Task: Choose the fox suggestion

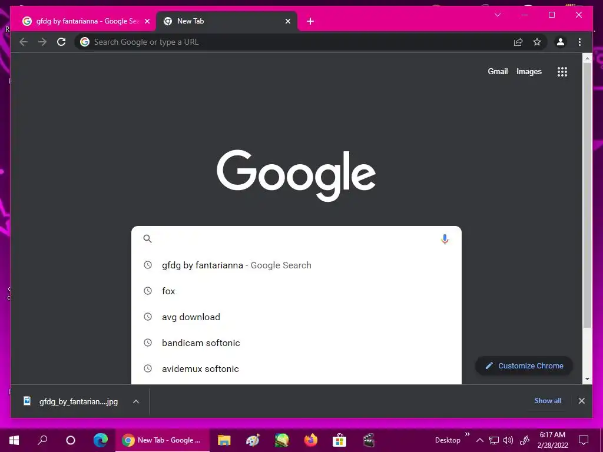Action: (x=296, y=291)
